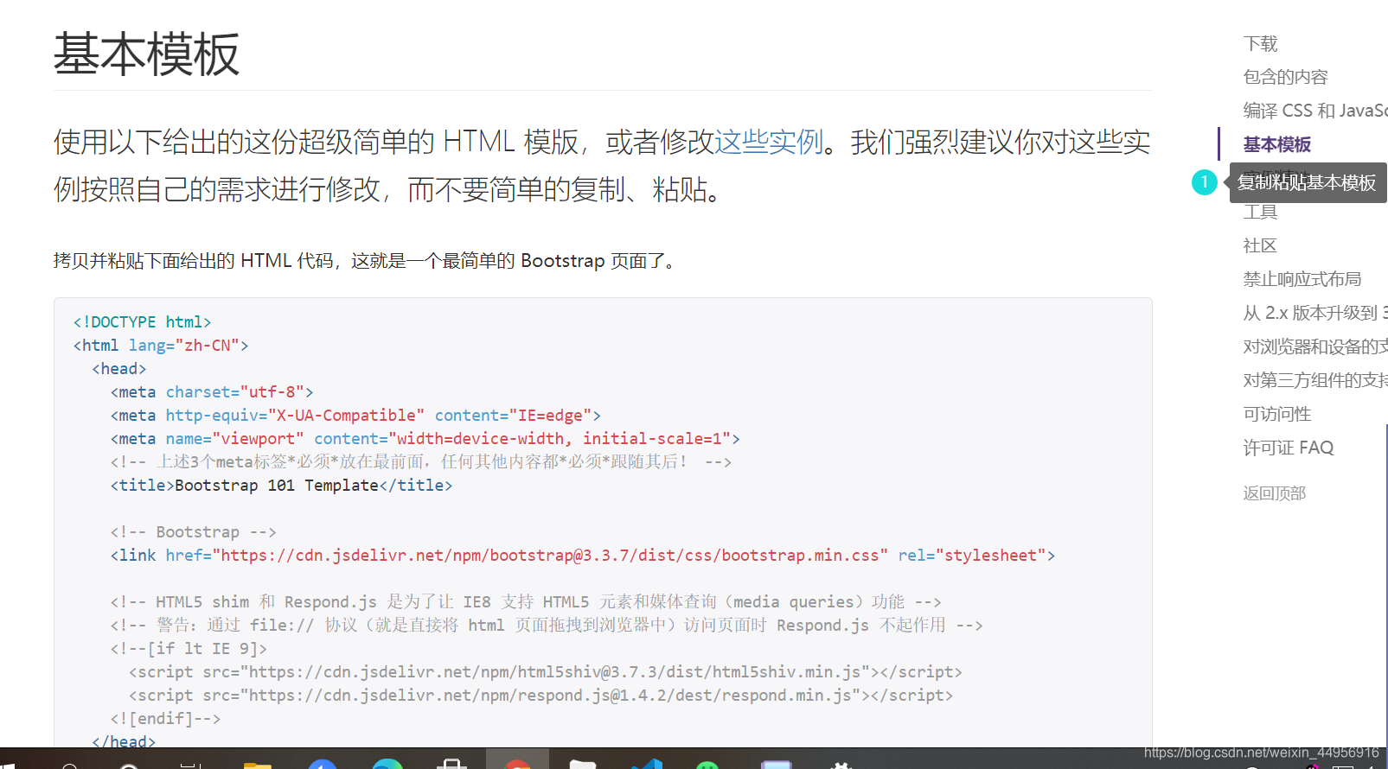The height and width of the screenshot is (769, 1388).
Task: Click the respond.min.js script line
Action: 540,695
